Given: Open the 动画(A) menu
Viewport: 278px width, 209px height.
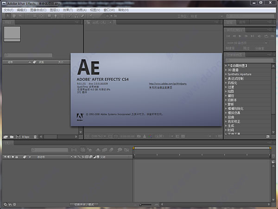Looking at the screenshot, I should tap(82, 10).
